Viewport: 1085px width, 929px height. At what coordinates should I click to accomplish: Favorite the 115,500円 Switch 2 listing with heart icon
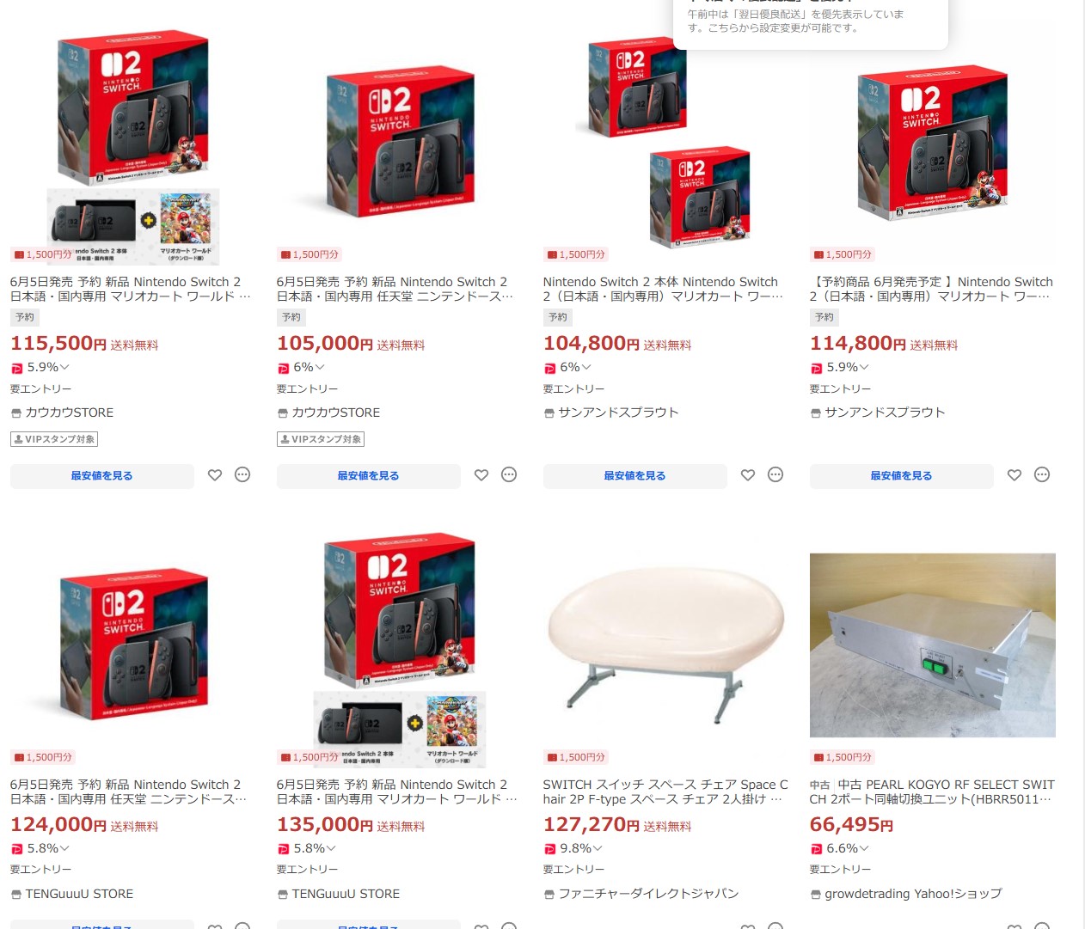[x=215, y=475]
